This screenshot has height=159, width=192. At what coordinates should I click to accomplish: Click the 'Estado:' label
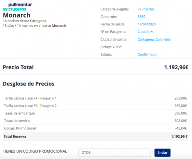click(x=106, y=55)
